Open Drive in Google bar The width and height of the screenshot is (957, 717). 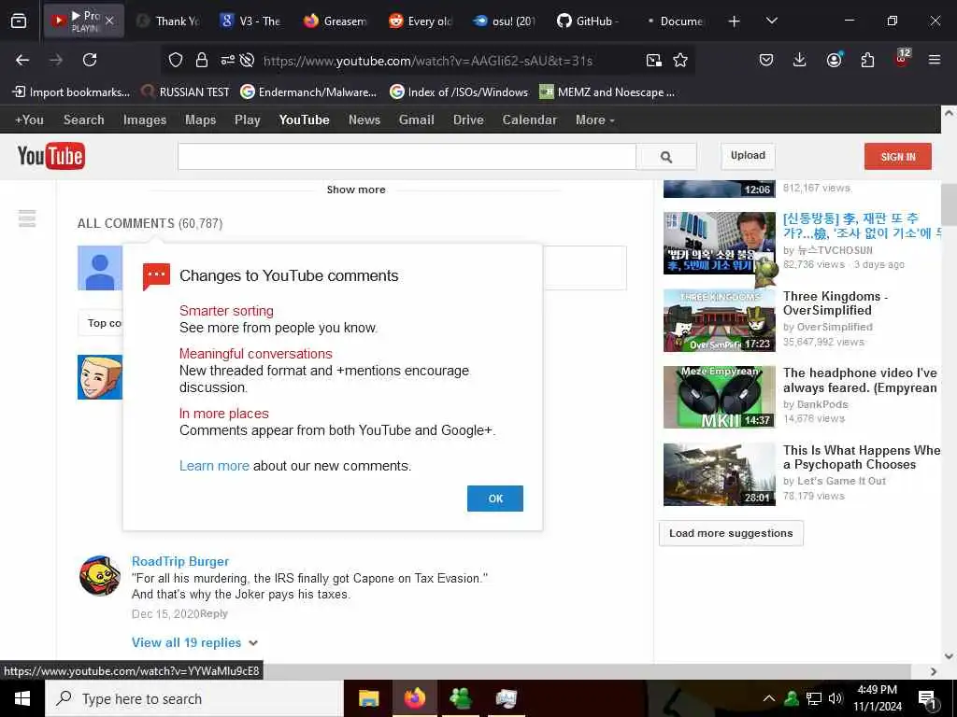pos(468,120)
